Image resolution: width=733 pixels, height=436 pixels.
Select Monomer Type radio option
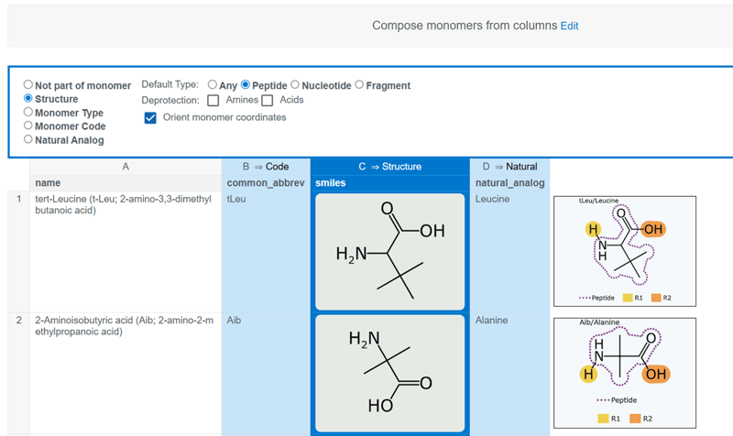pos(28,113)
